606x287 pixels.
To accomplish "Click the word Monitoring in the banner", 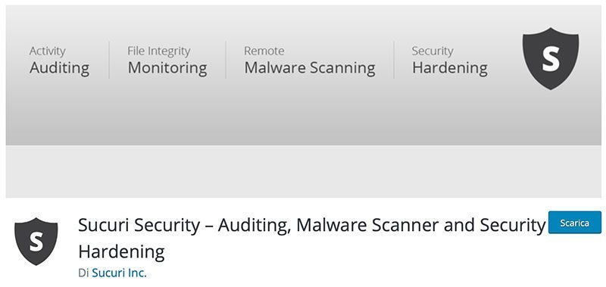I will coord(167,68).
